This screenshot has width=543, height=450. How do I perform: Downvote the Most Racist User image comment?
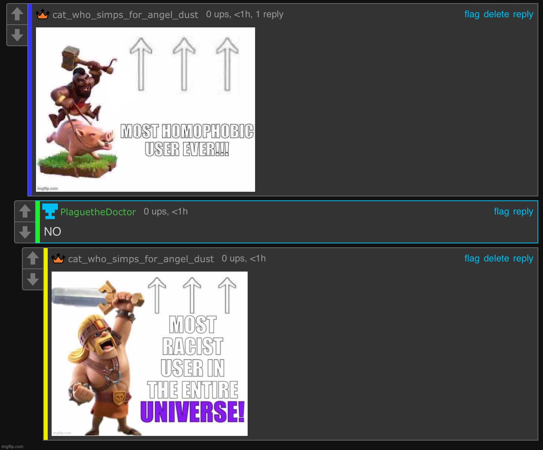tap(33, 279)
